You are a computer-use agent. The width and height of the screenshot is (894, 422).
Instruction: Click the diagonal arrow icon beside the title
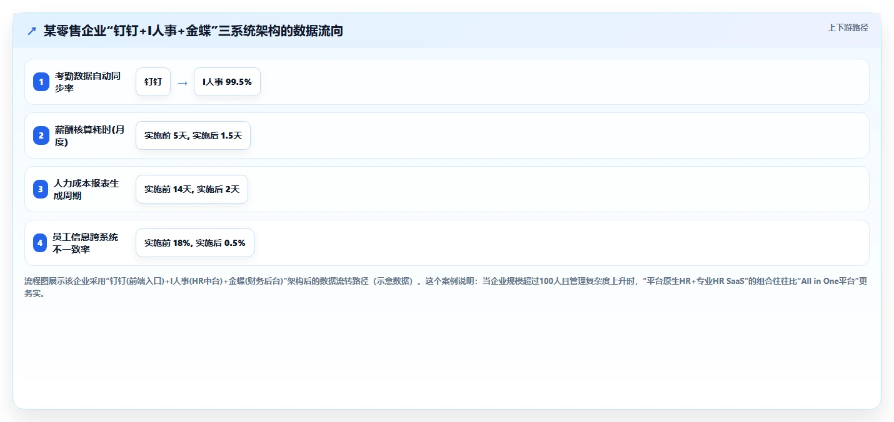coord(32,31)
